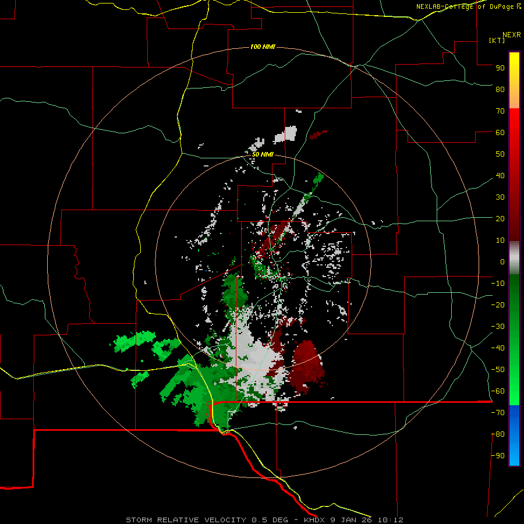Viewport: 524px width, 524px height.
Task: Click the blue bottom segment of the color bar
Action: 514,436
